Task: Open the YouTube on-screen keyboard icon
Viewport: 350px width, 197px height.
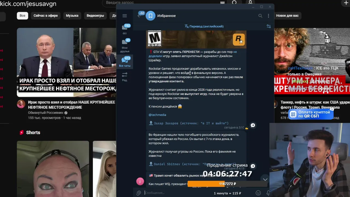Action: [223, 3]
